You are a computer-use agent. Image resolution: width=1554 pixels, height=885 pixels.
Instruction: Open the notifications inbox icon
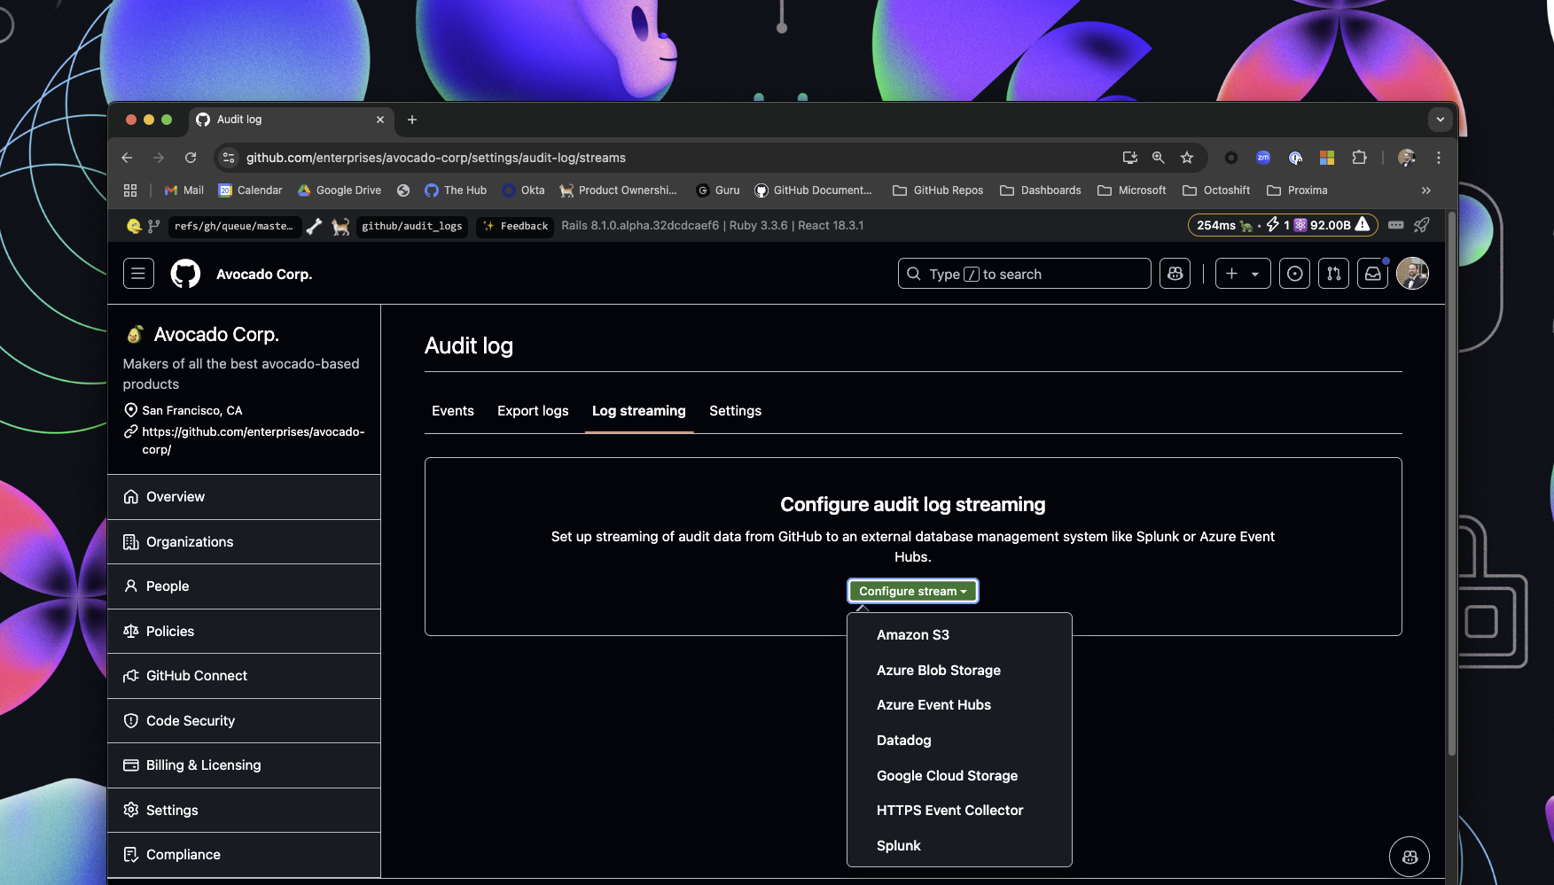tap(1372, 274)
